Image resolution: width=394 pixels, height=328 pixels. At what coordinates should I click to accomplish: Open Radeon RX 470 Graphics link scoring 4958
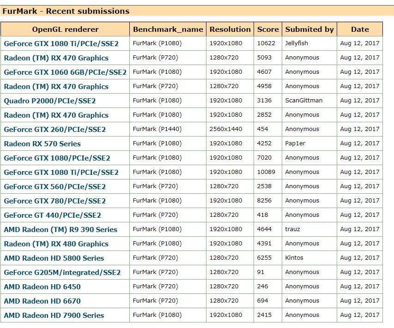[56, 87]
